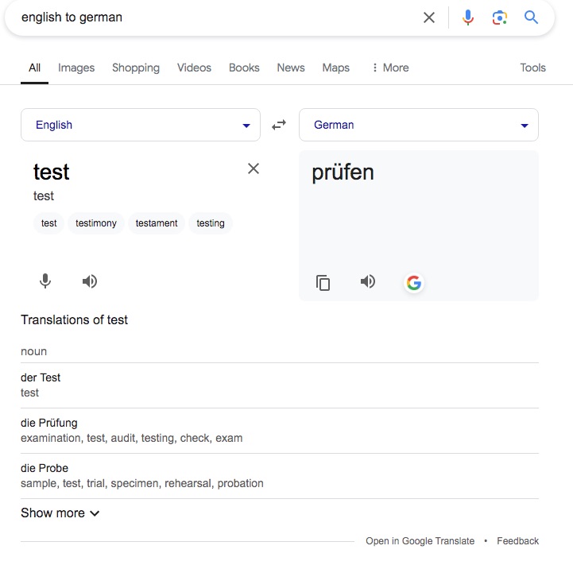Viewport: 573px width, 565px height.
Task: Copy the translation 'prüfen'
Action: 323,283
